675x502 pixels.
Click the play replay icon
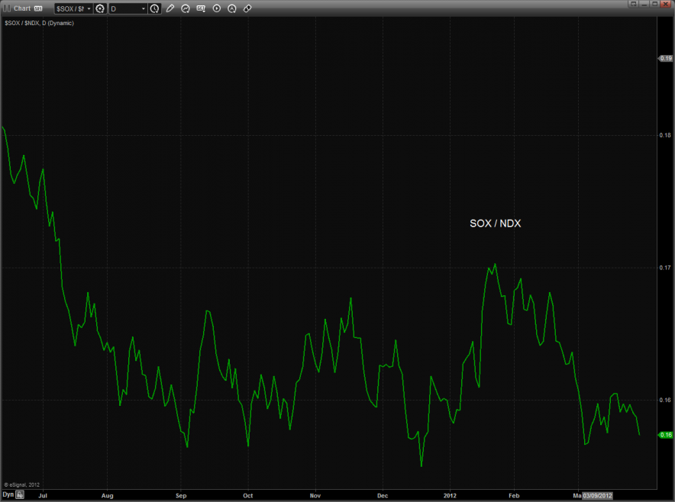[217, 8]
